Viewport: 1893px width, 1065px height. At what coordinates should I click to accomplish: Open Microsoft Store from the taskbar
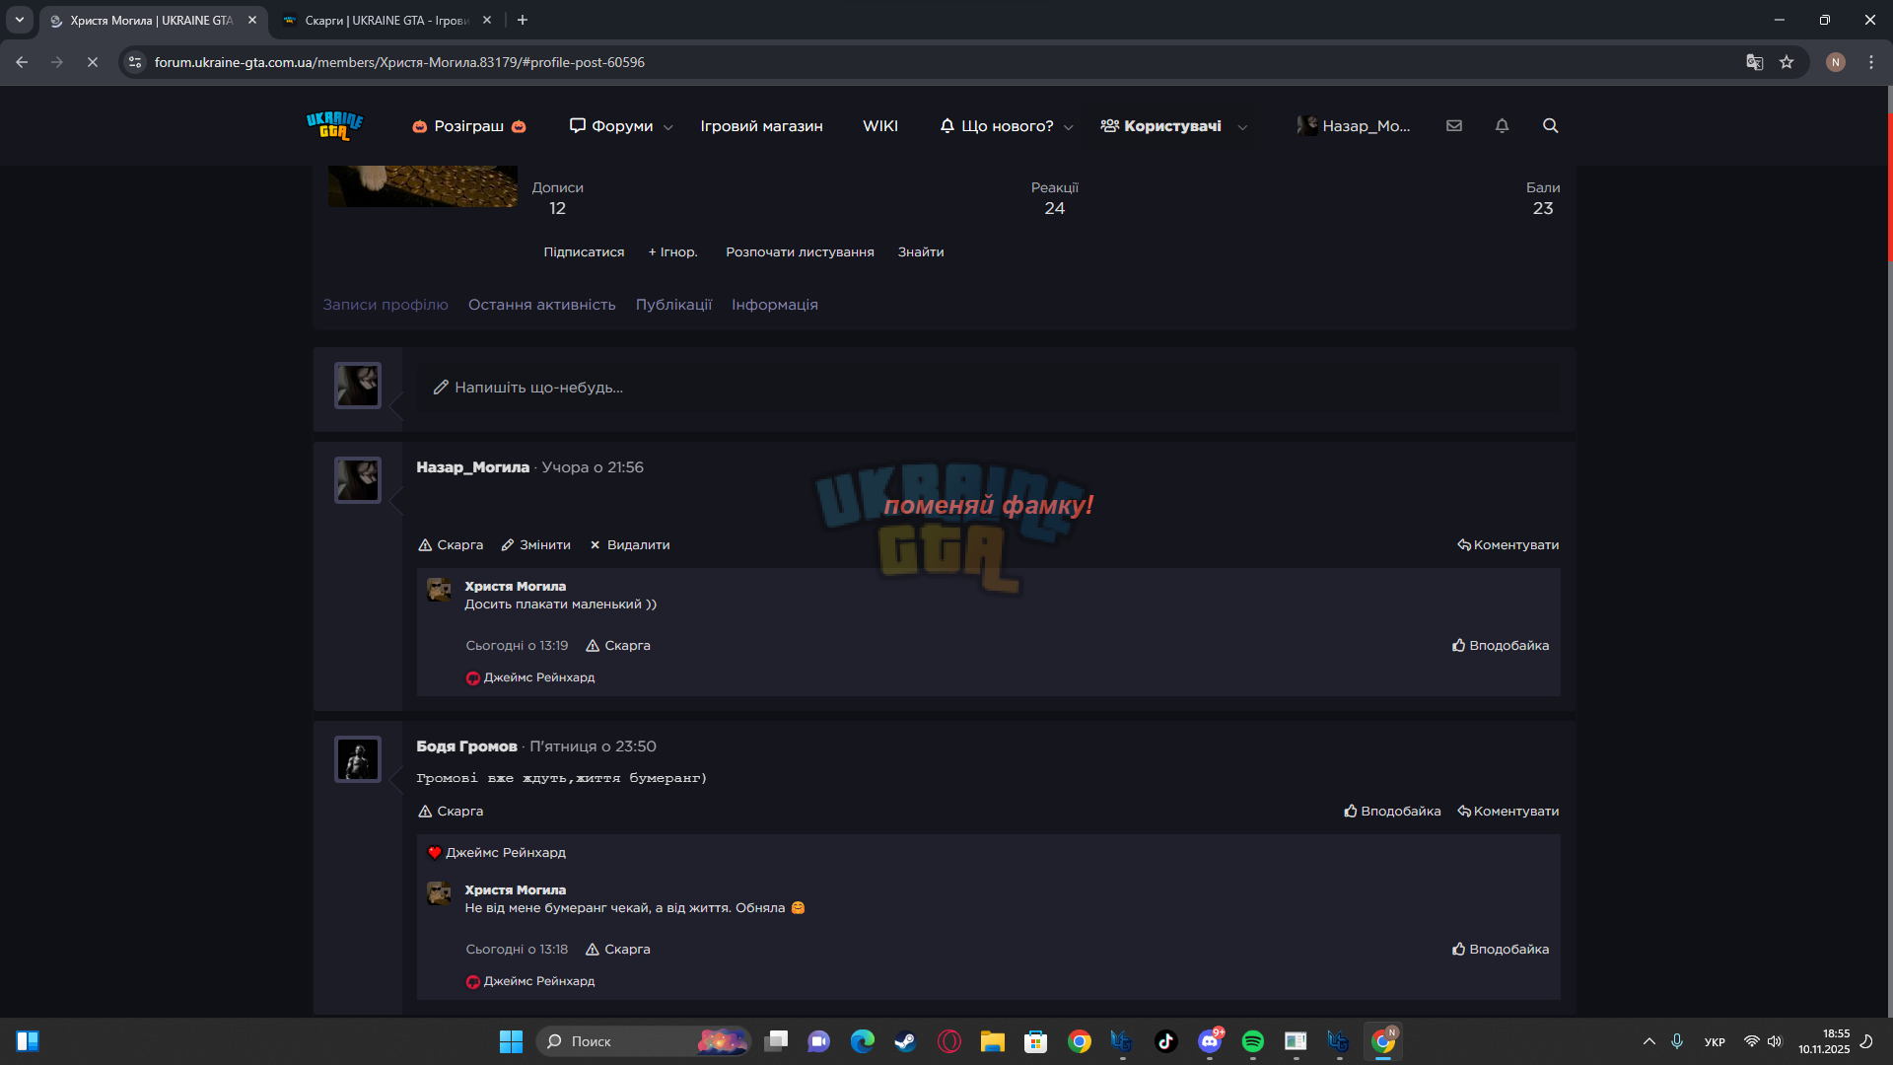pyautogui.click(x=1035, y=1041)
